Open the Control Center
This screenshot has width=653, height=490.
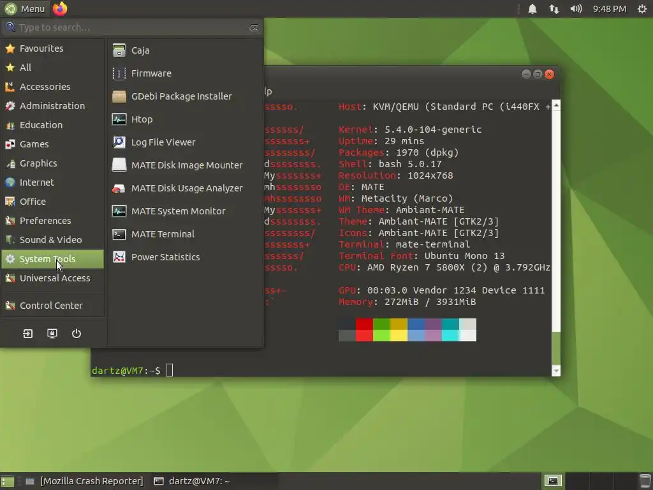tap(52, 306)
